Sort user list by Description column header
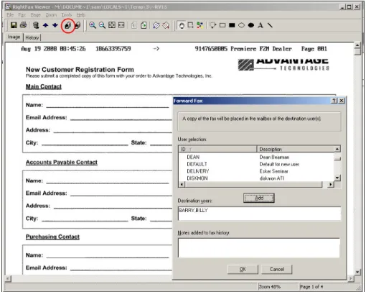The image size is (366, 292). click(x=296, y=149)
